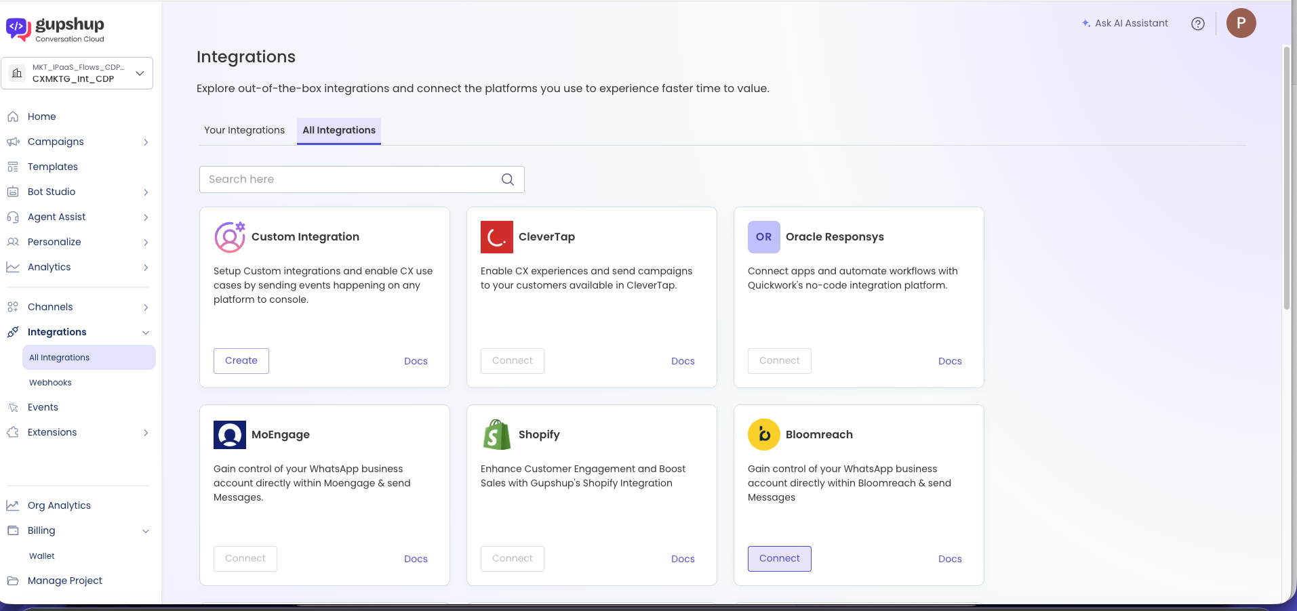The width and height of the screenshot is (1297, 611).
Task: Switch to the Your Integrations tab
Action: [x=245, y=130]
